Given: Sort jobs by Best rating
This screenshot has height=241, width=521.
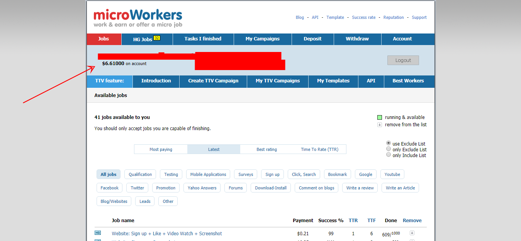Looking at the screenshot, I should (x=266, y=149).
